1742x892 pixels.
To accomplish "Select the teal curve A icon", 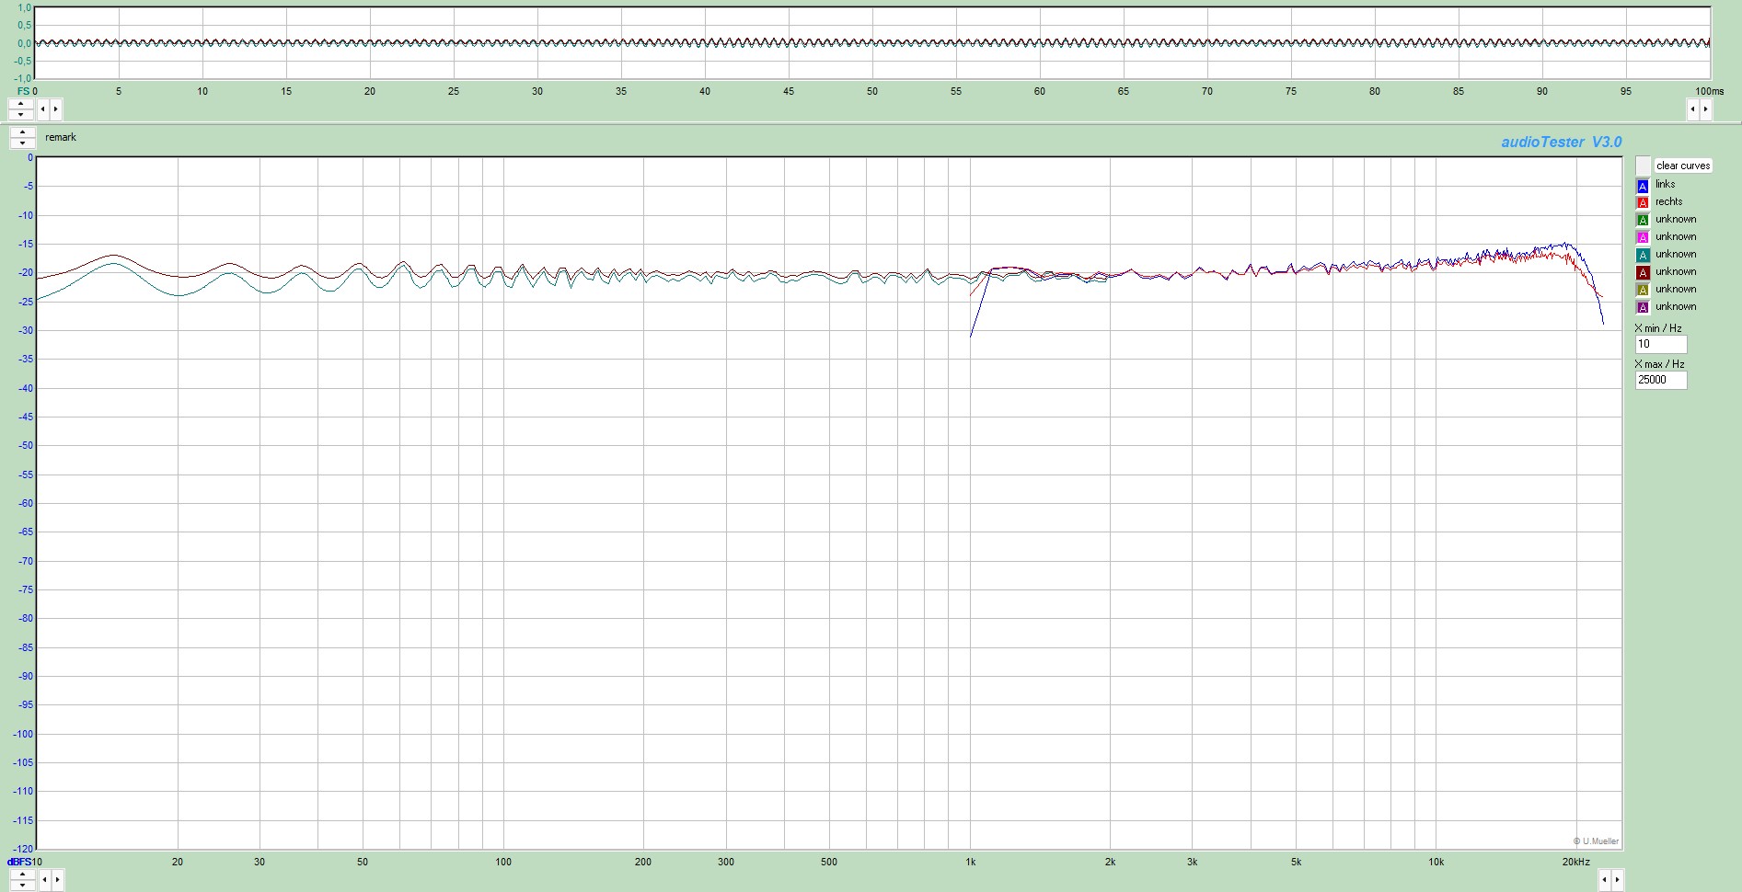I will (1643, 255).
